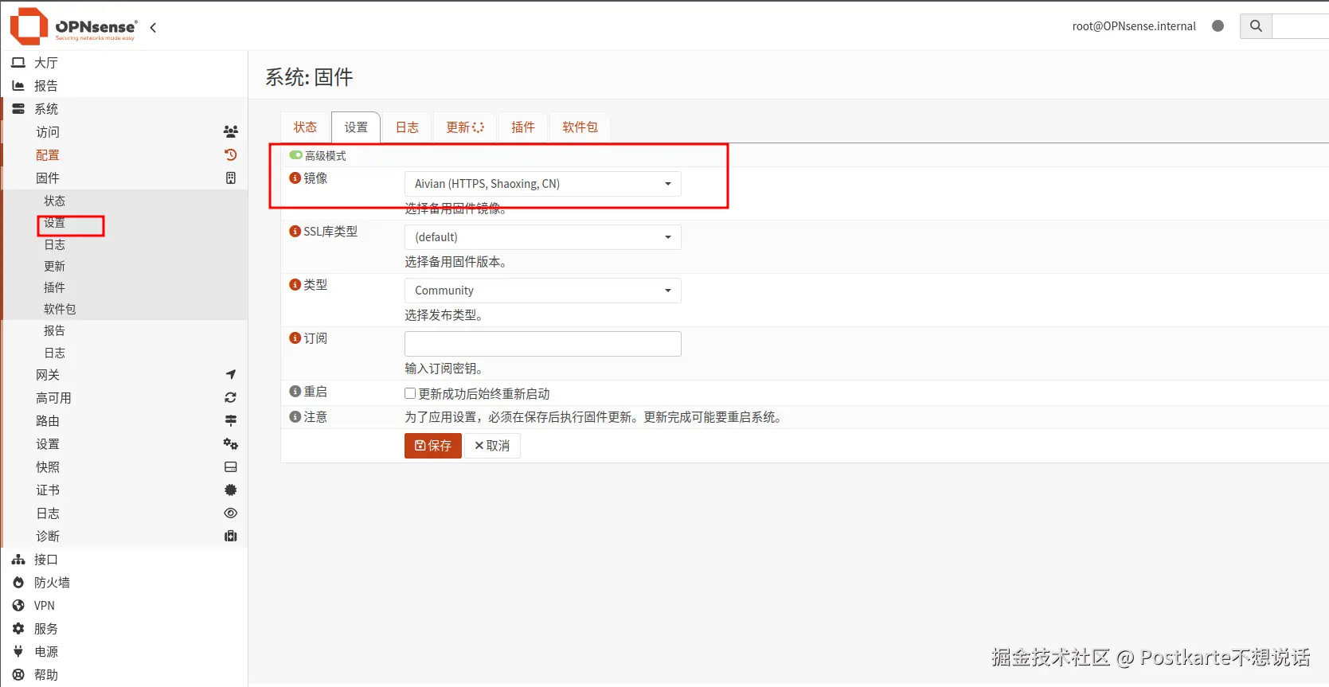Click the info icon next to SSL库类型
The height and width of the screenshot is (687, 1329).
(x=295, y=232)
